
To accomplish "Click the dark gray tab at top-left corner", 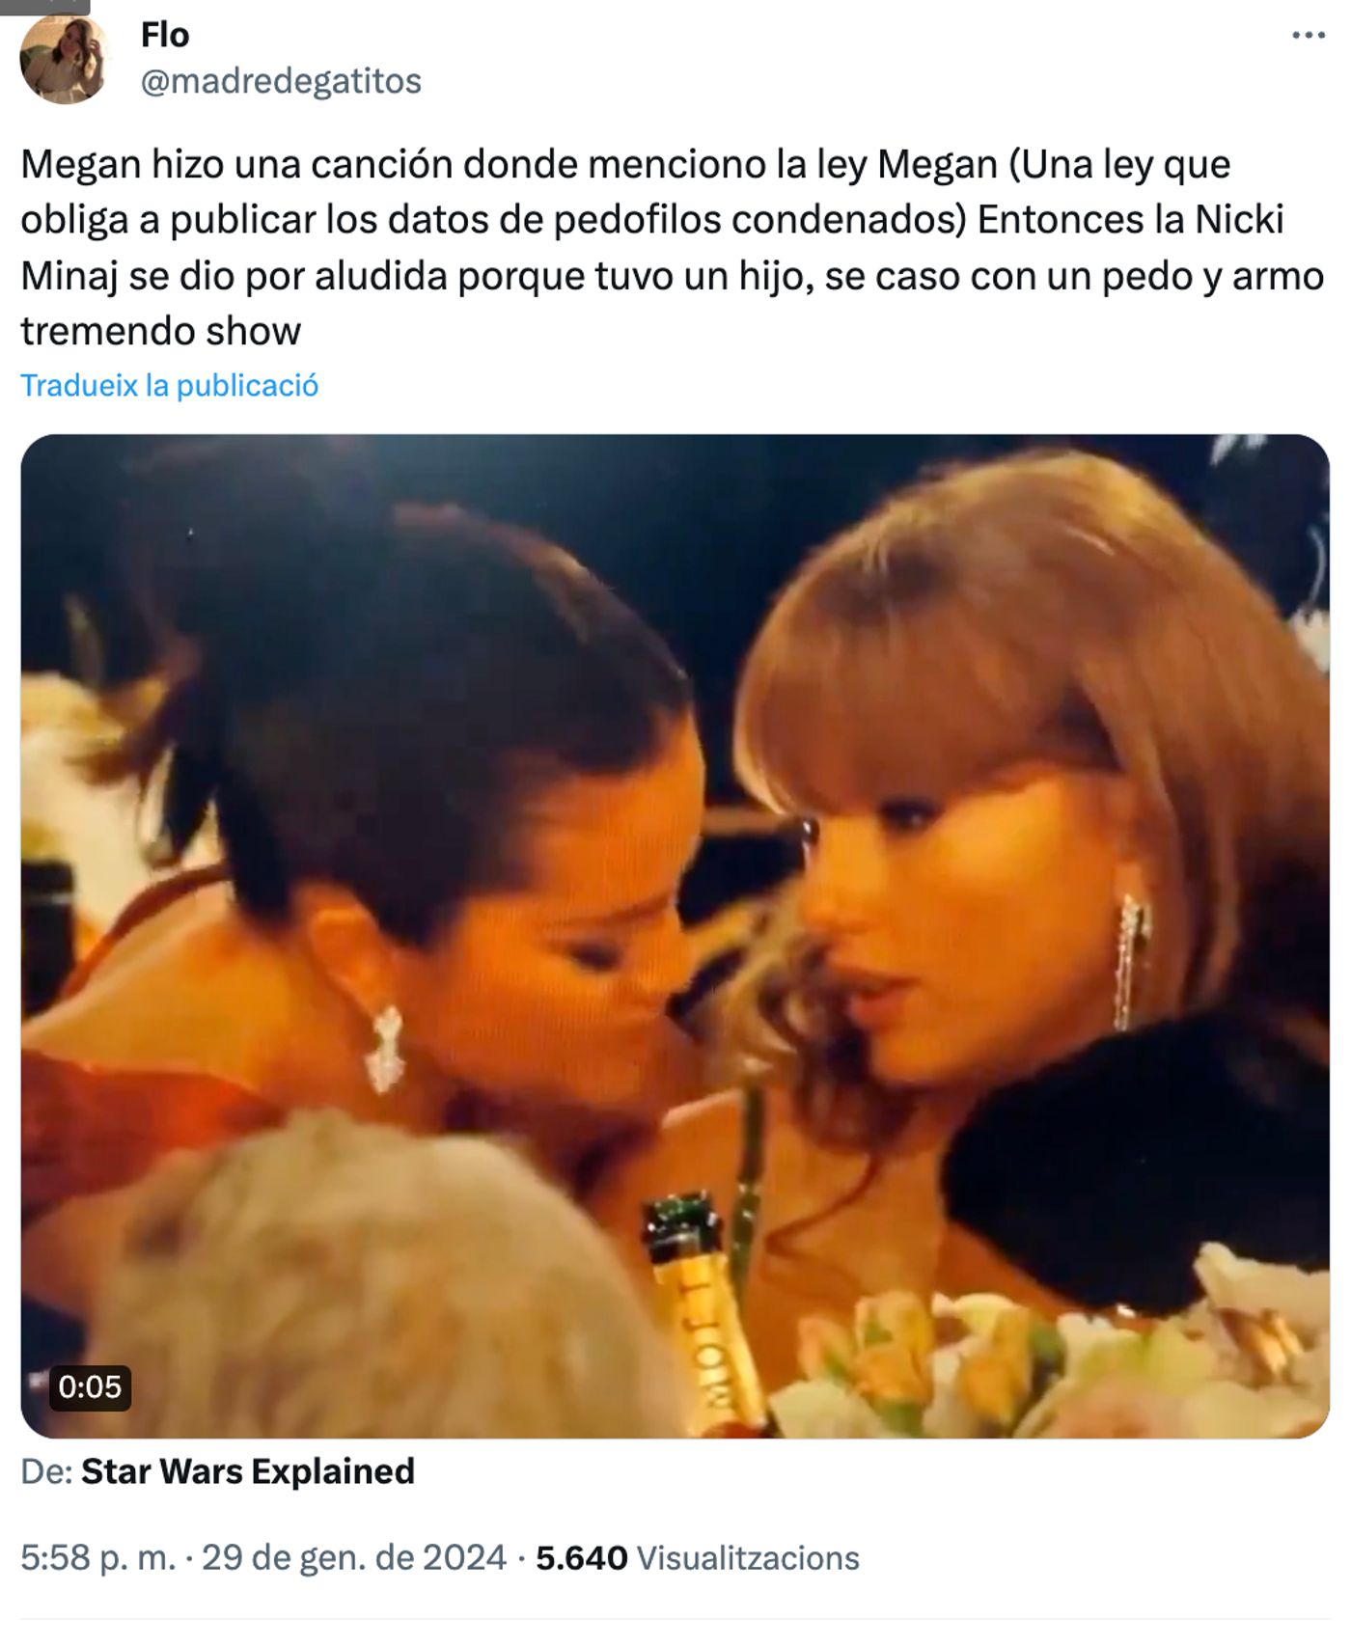I will (44, 7).
